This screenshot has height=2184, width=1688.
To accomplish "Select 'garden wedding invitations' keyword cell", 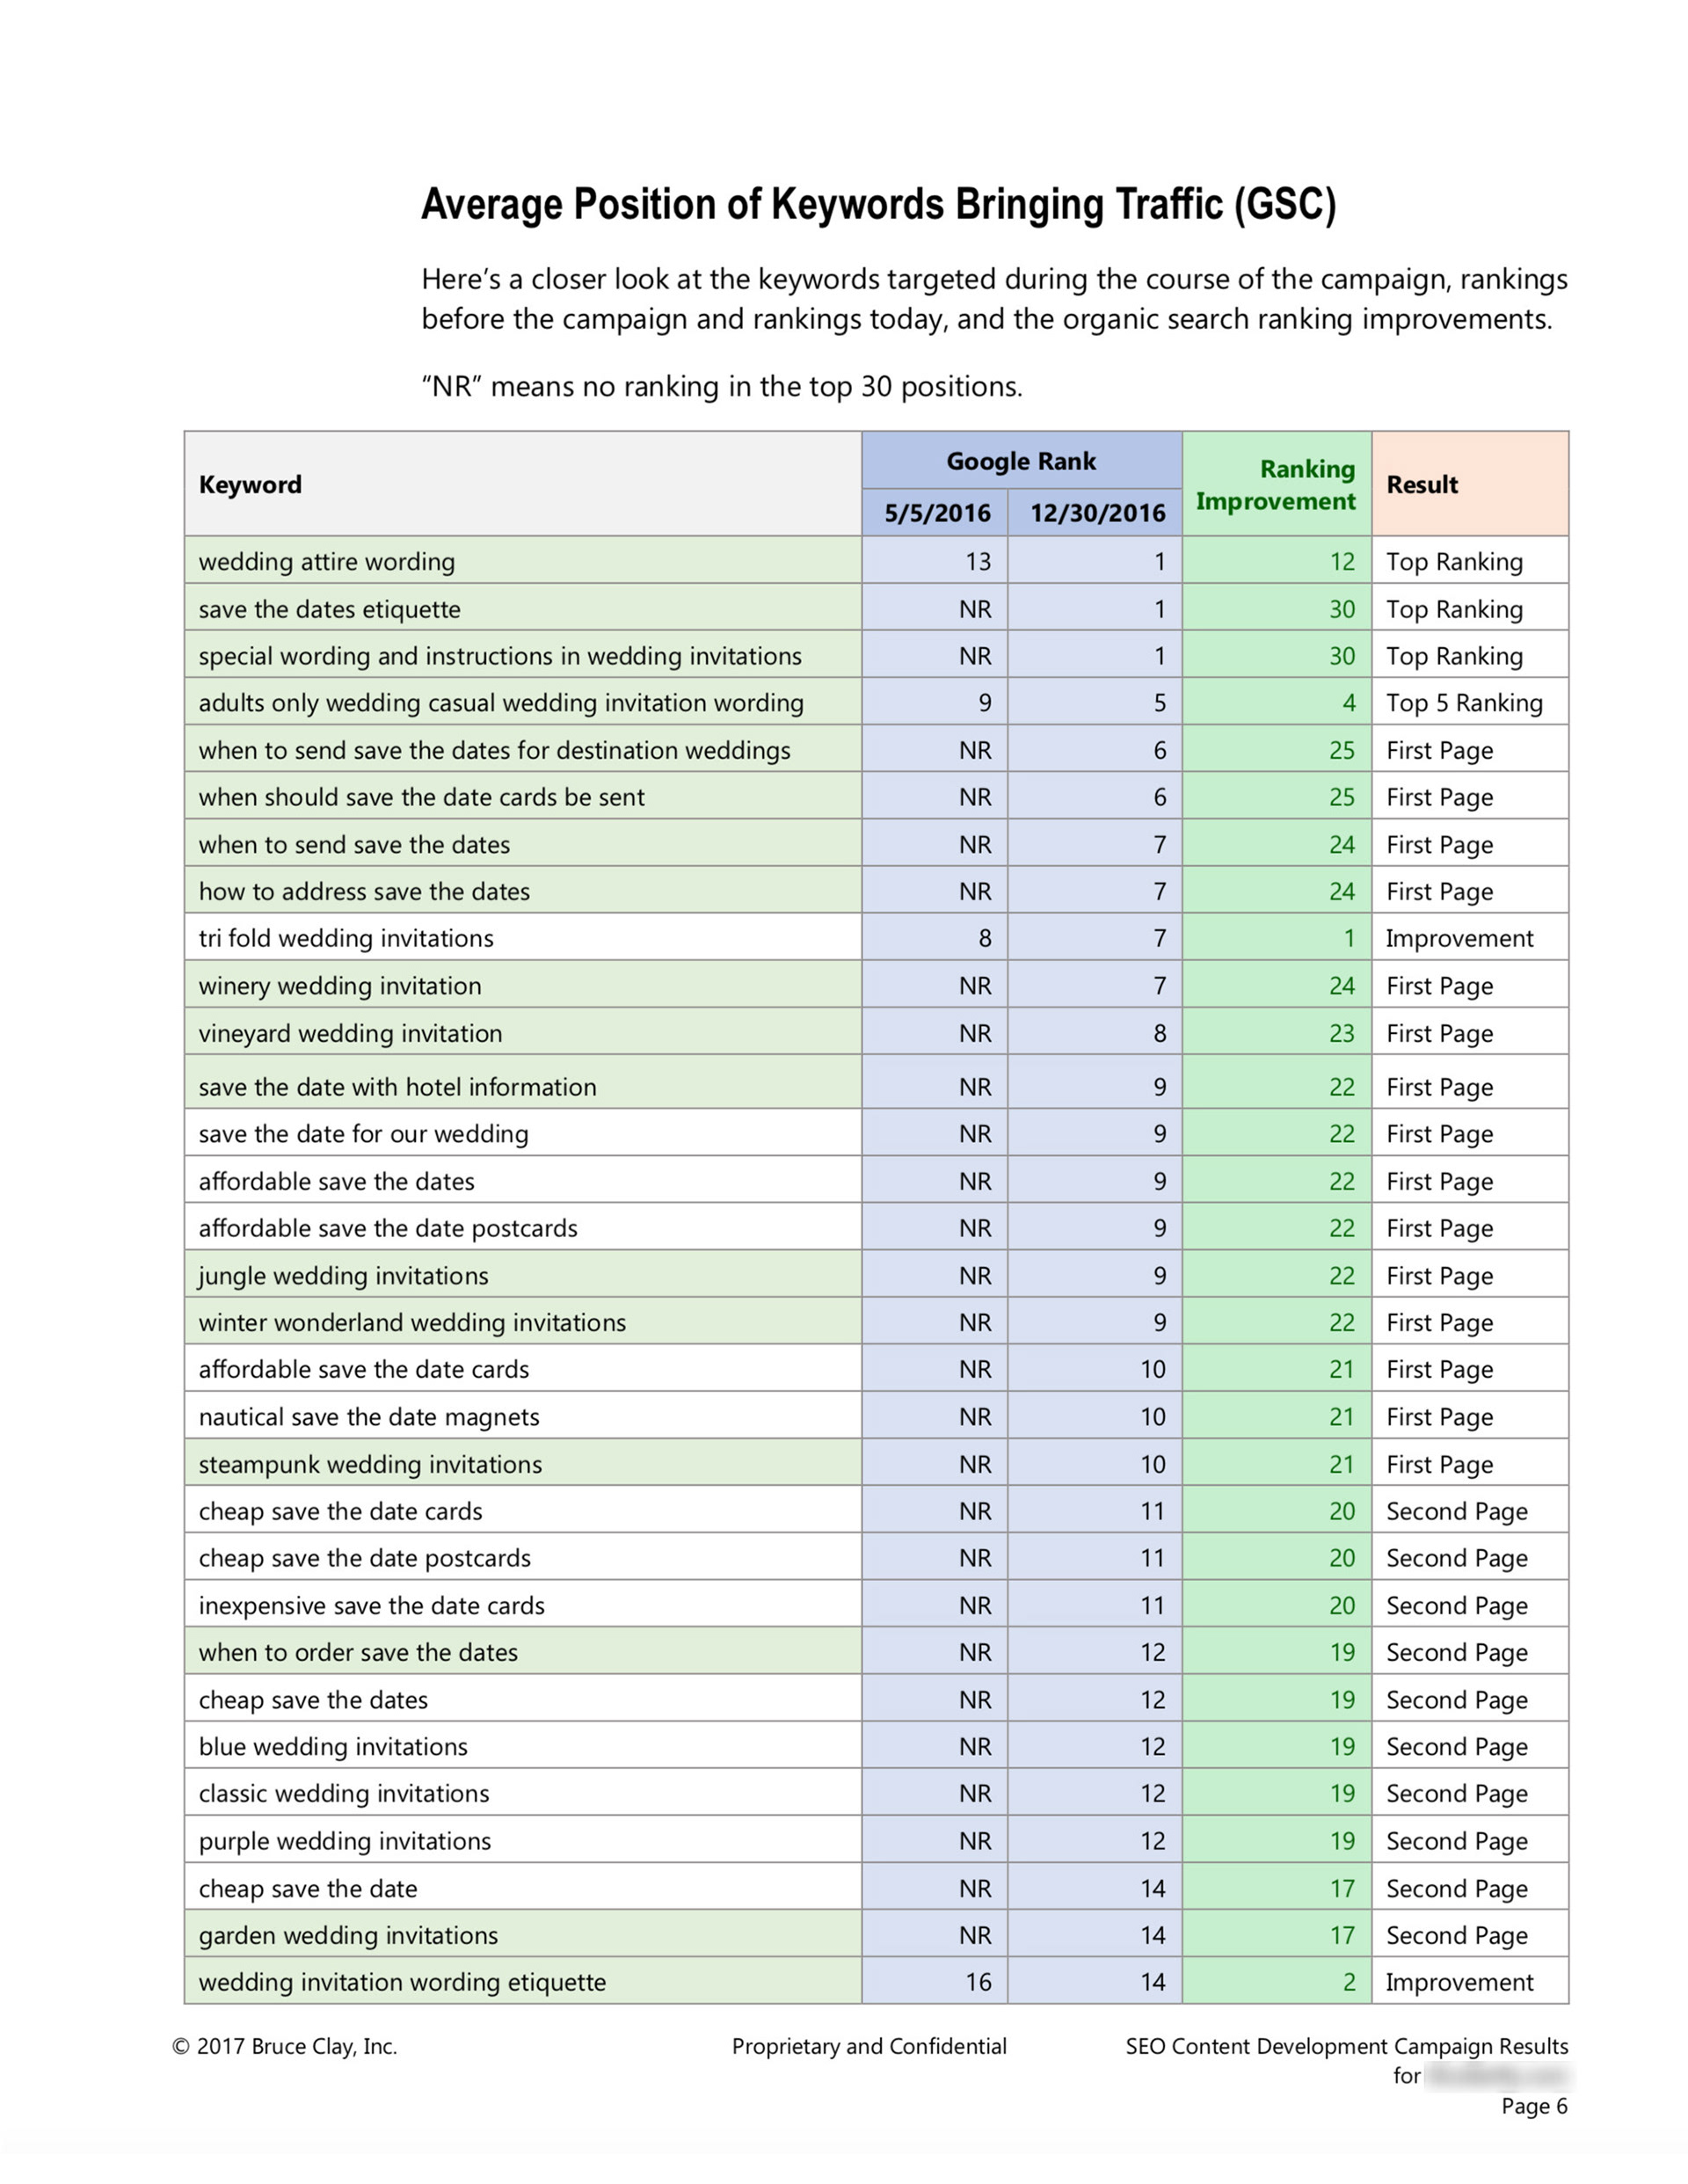I will click(348, 1935).
